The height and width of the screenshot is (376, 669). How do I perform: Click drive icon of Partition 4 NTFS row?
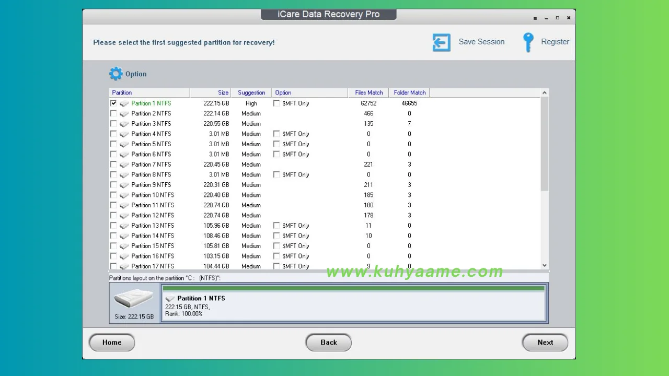tap(124, 134)
